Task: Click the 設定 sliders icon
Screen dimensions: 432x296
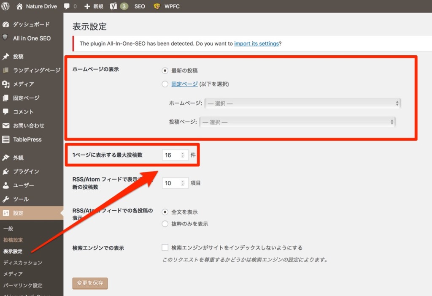Action: [x=6, y=213]
